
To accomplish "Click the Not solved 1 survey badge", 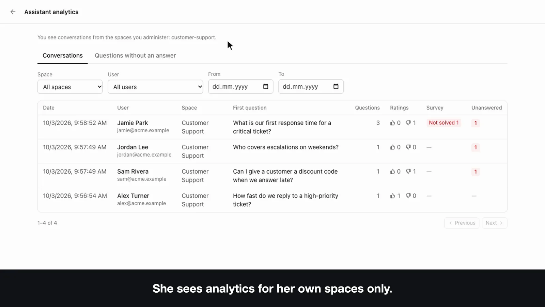I will tap(444, 123).
